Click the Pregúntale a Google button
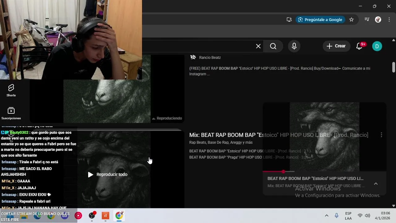Image resolution: width=396 pixels, height=223 pixels. point(320,20)
